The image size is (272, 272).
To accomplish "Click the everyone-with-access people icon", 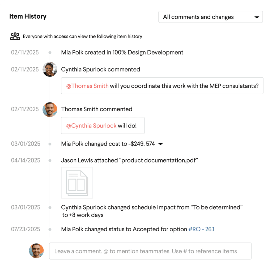I will pos(15,36).
